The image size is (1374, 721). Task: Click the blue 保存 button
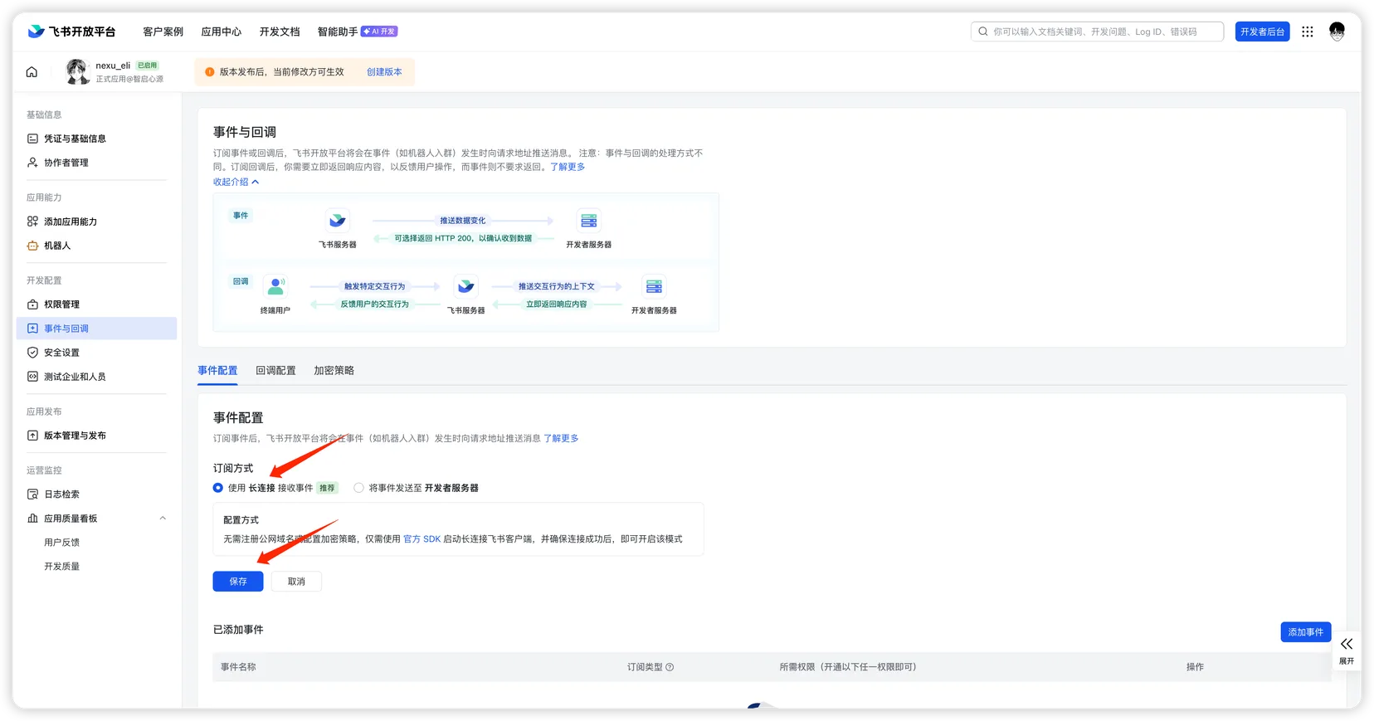(x=238, y=582)
